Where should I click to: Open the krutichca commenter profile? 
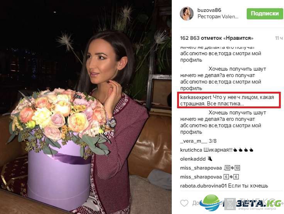(191, 150)
